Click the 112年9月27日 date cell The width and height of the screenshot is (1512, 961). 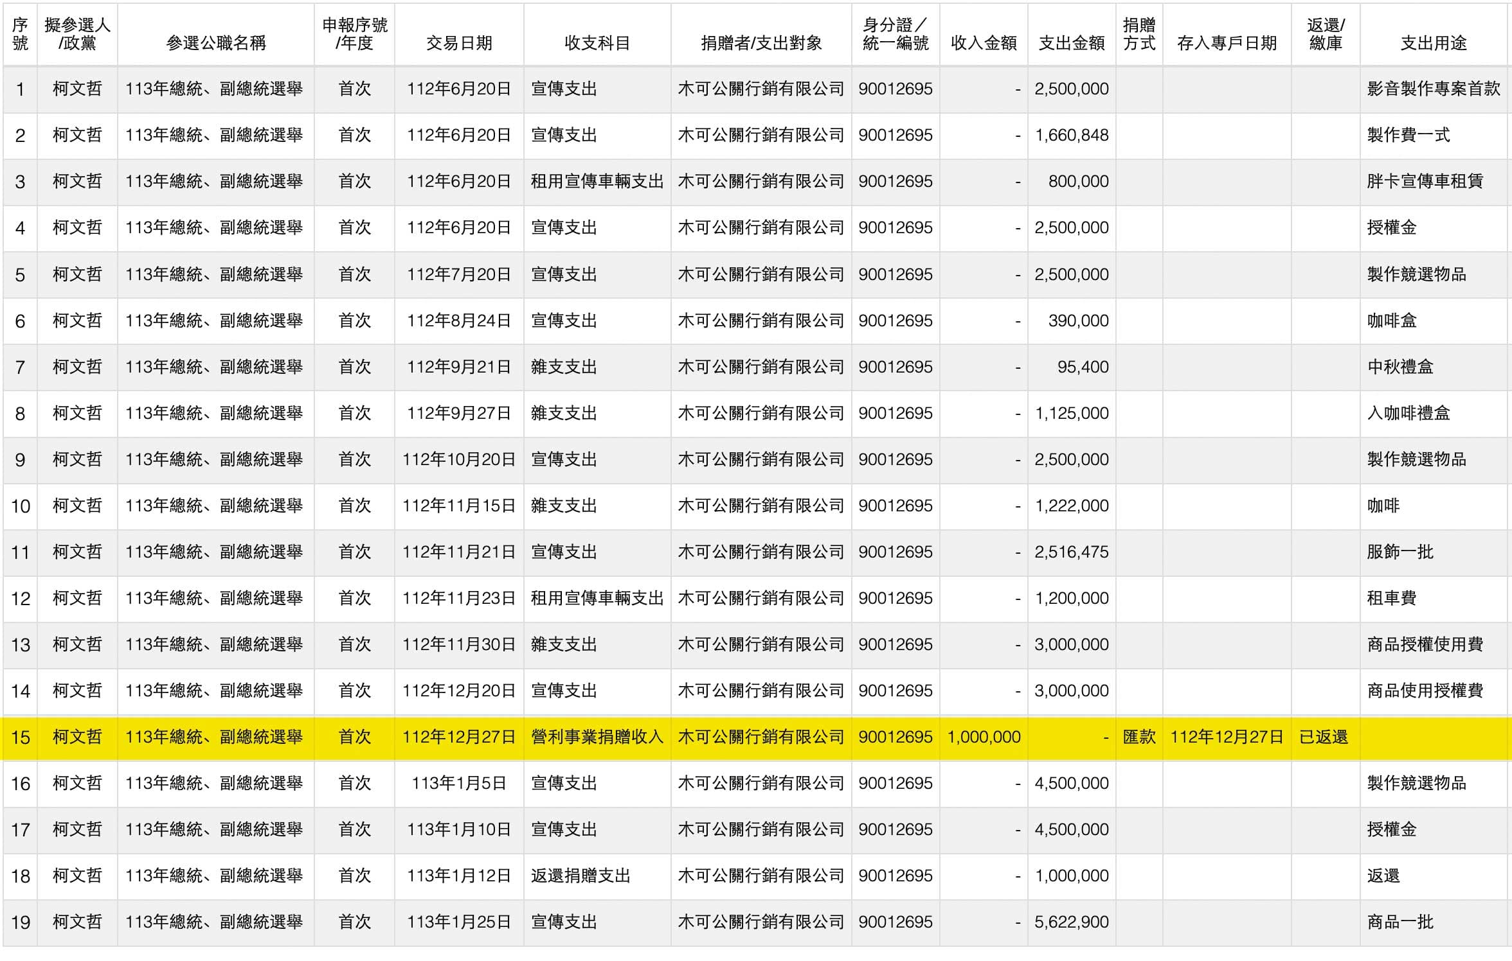click(459, 413)
